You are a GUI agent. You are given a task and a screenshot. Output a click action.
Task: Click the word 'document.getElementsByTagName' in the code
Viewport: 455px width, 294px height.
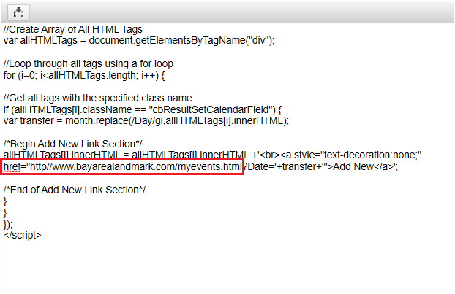click(167, 40)
